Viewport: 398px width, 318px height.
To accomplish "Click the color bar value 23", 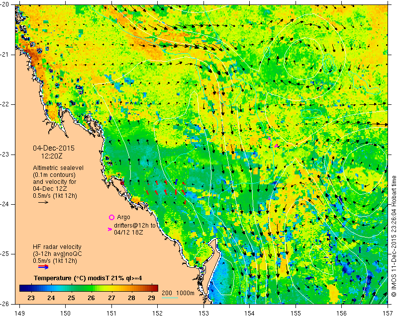I will click(x=31, y=298).
